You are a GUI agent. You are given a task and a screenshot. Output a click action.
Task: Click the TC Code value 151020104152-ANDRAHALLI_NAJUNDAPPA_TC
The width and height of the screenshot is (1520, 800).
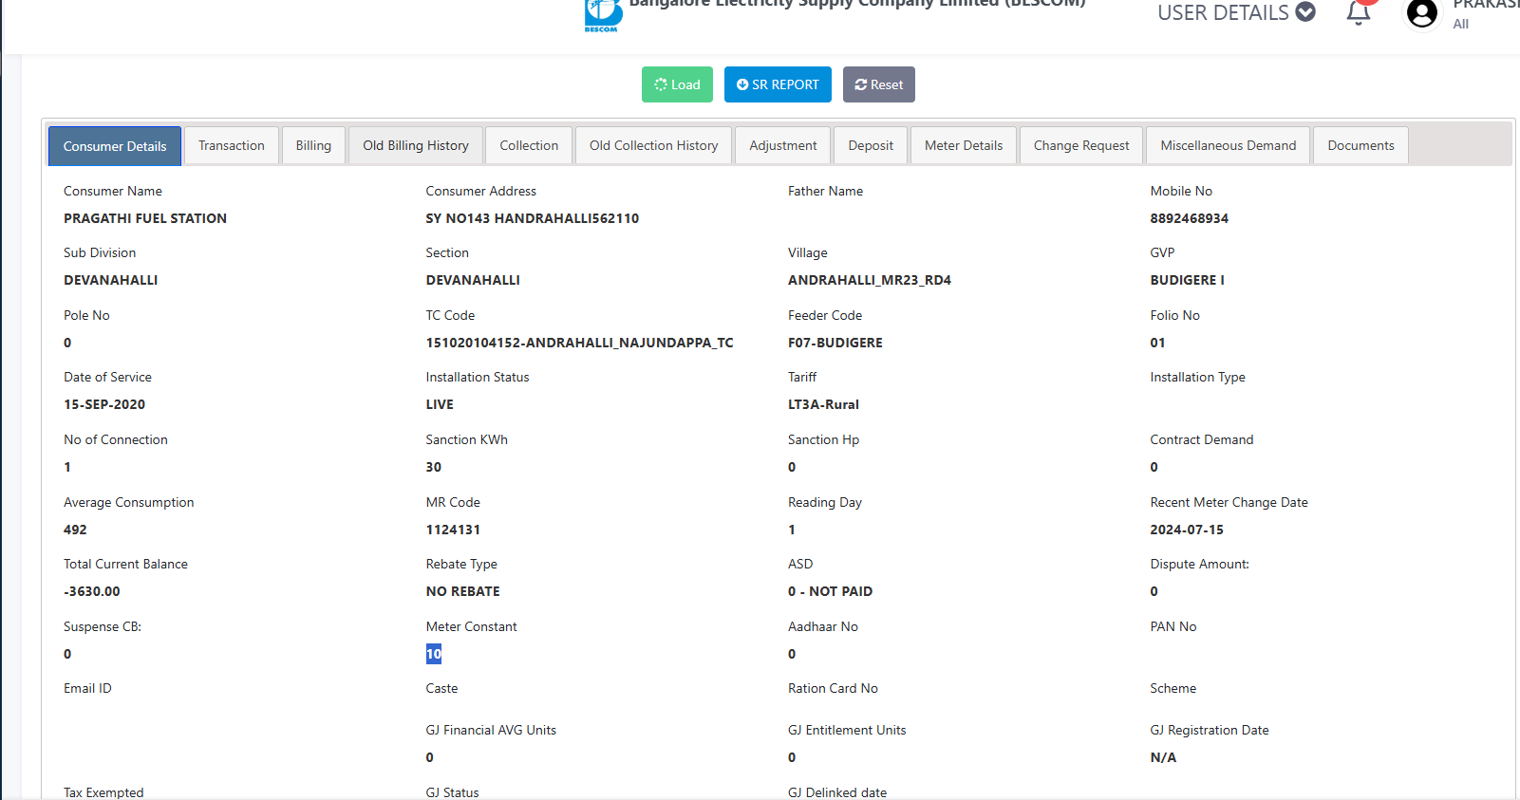(x=580, y=343)
